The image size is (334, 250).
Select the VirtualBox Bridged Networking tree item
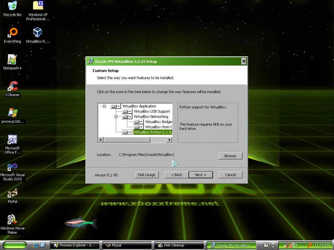(159, 122)
